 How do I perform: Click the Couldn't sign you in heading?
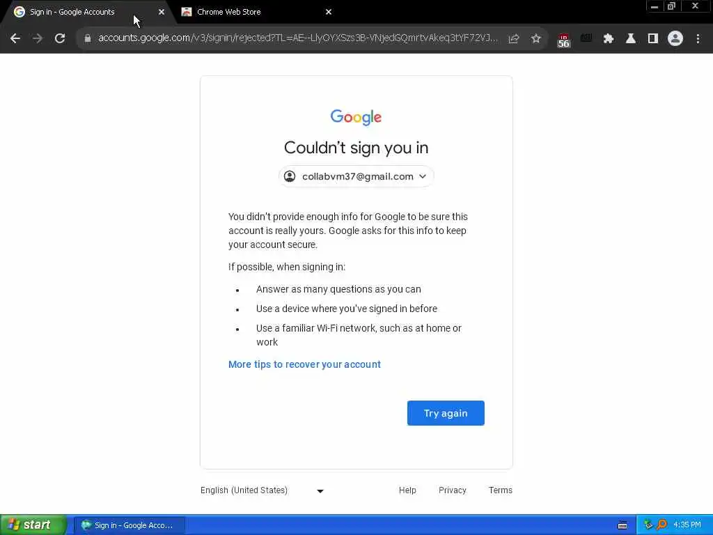click(356, 148)
